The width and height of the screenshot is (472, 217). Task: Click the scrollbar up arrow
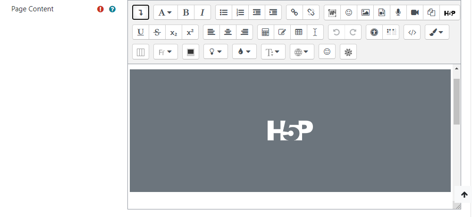tap(456, 68)
